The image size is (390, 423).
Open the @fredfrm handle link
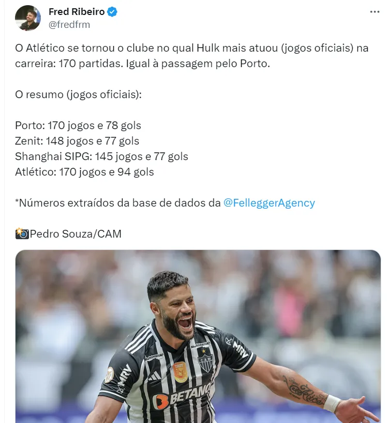click(x=69, y=25)
